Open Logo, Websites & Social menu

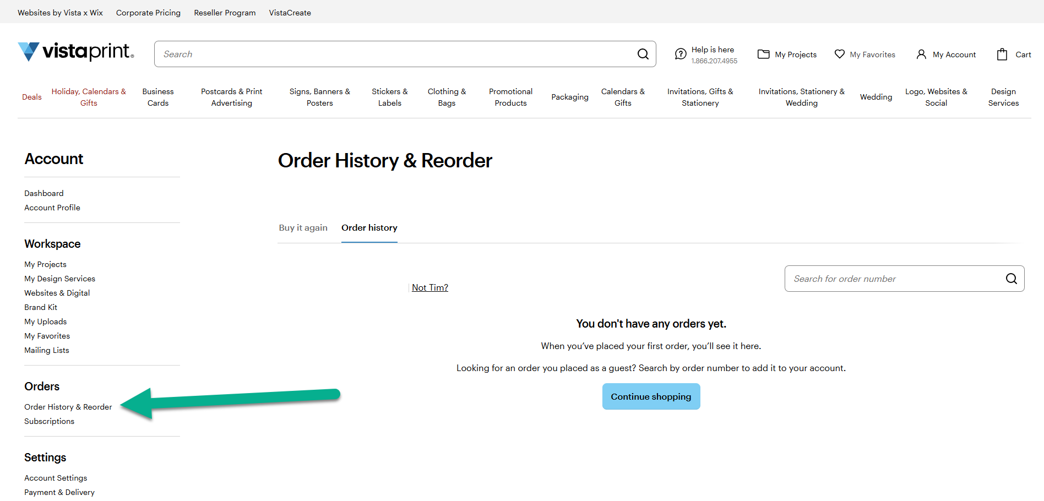tap(936, 97)
